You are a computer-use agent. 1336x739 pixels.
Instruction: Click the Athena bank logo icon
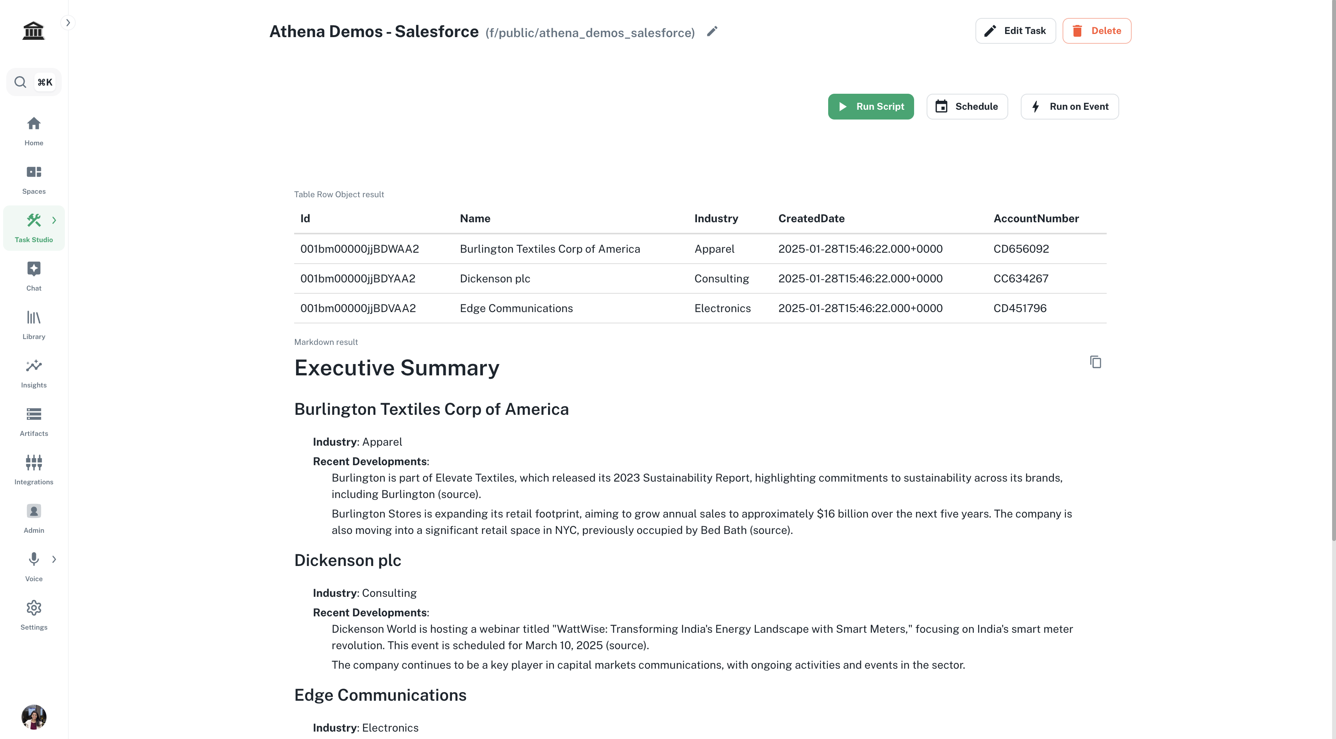[34, 30]
